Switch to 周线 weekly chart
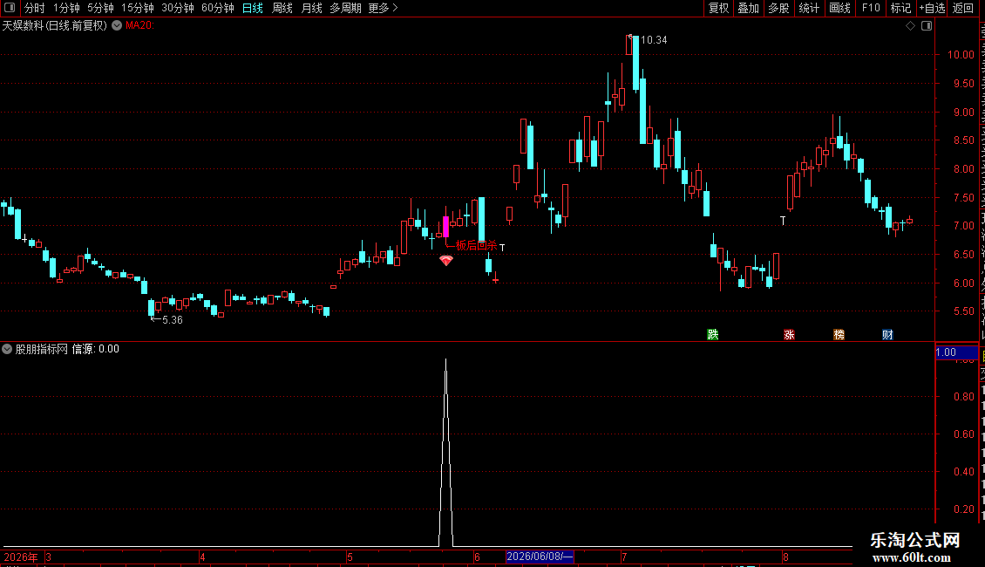 (282, 8)
